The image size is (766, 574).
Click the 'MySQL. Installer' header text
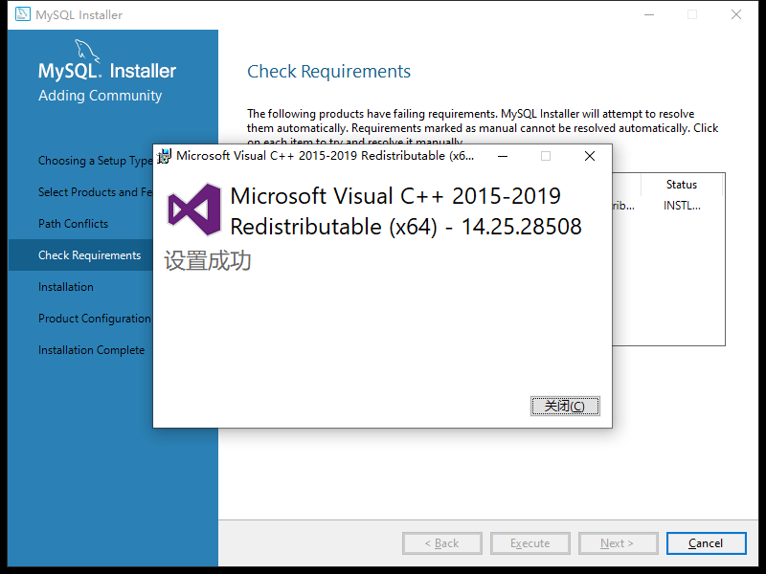[x=106, y=70]
